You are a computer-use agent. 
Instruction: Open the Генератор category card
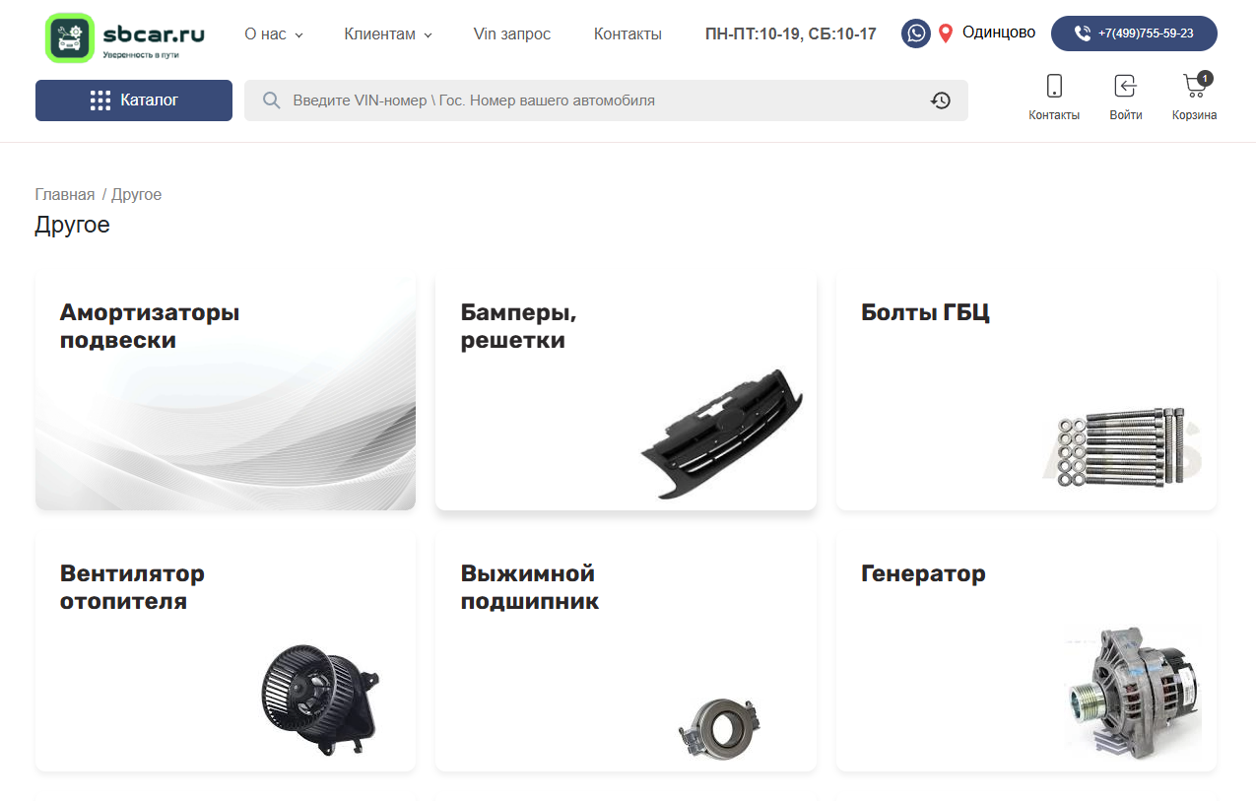(1026, 653)
